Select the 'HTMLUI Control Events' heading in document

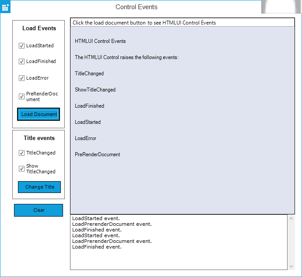tap(100, 41)
